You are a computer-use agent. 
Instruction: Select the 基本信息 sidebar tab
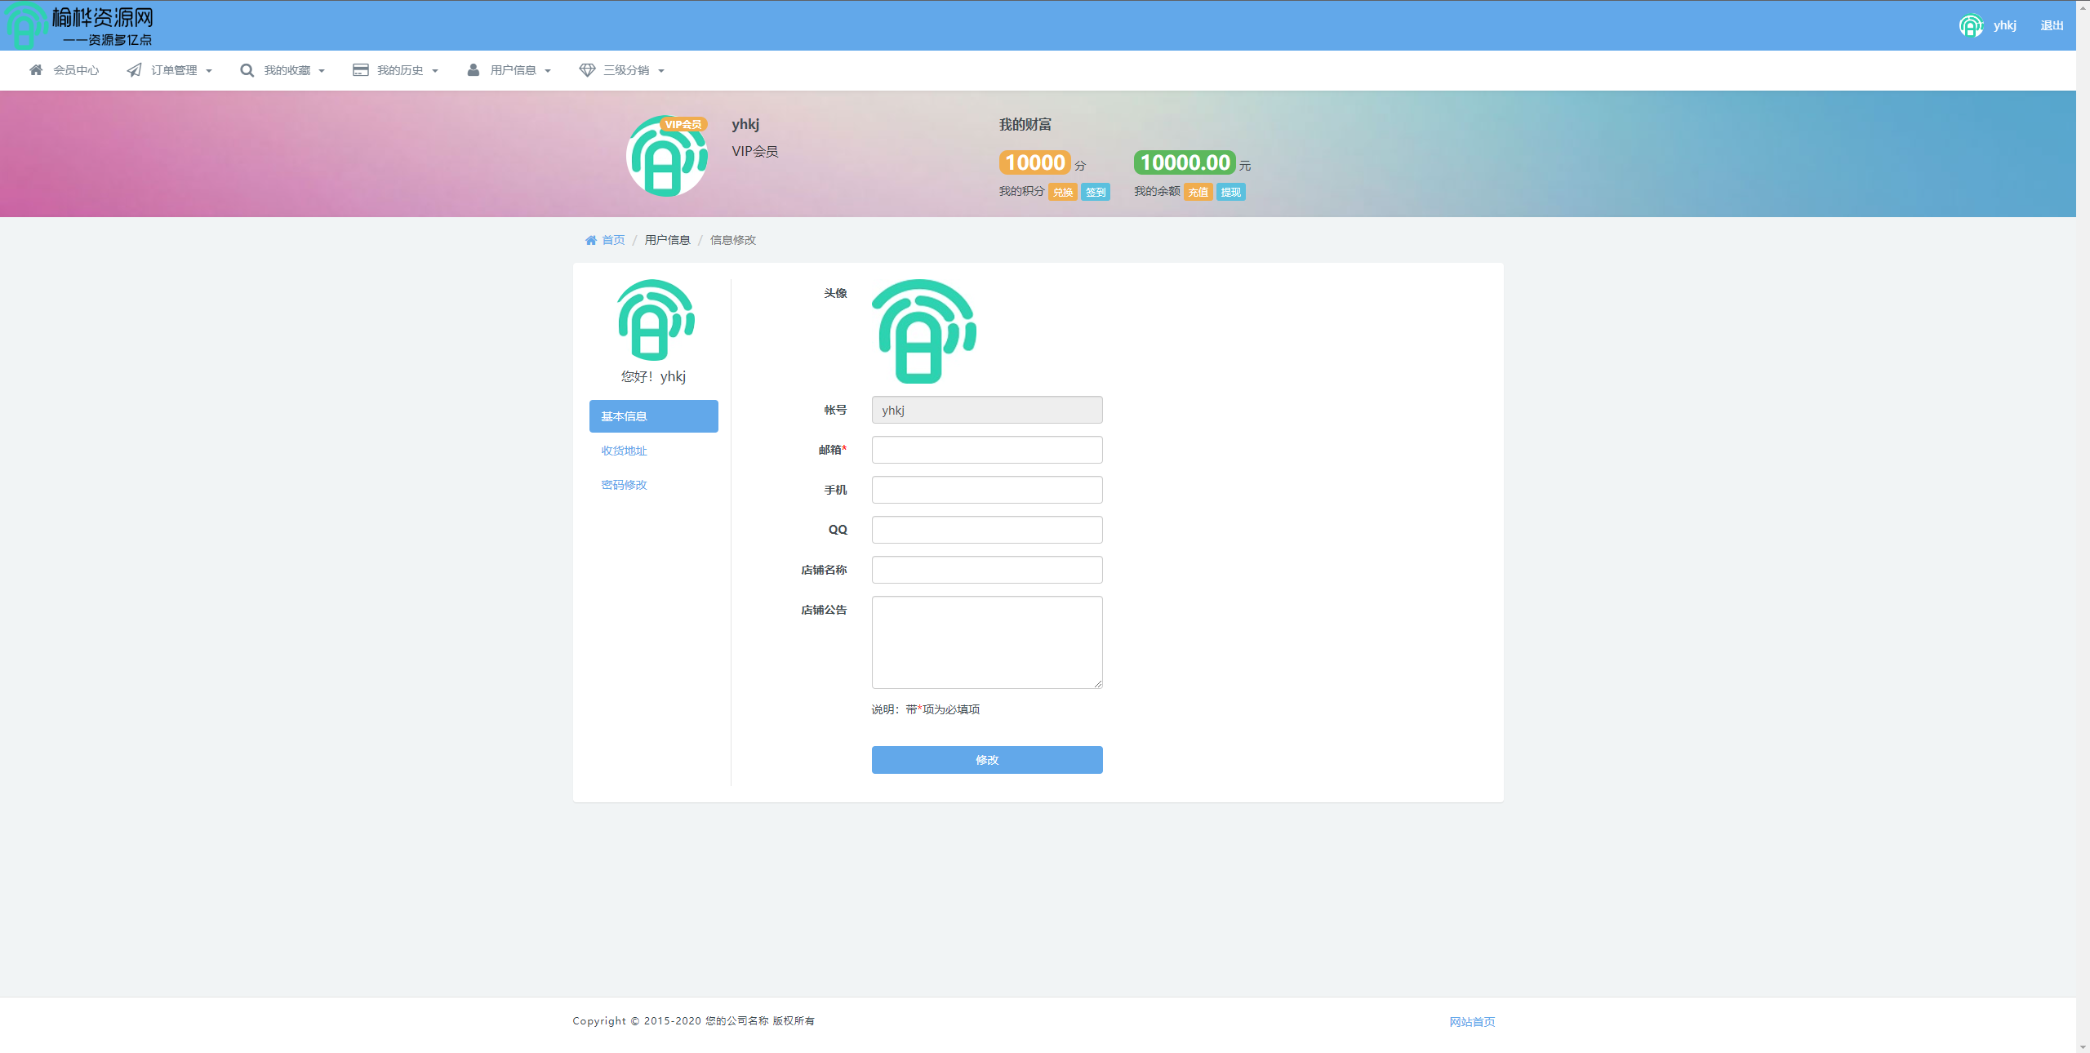654,416
